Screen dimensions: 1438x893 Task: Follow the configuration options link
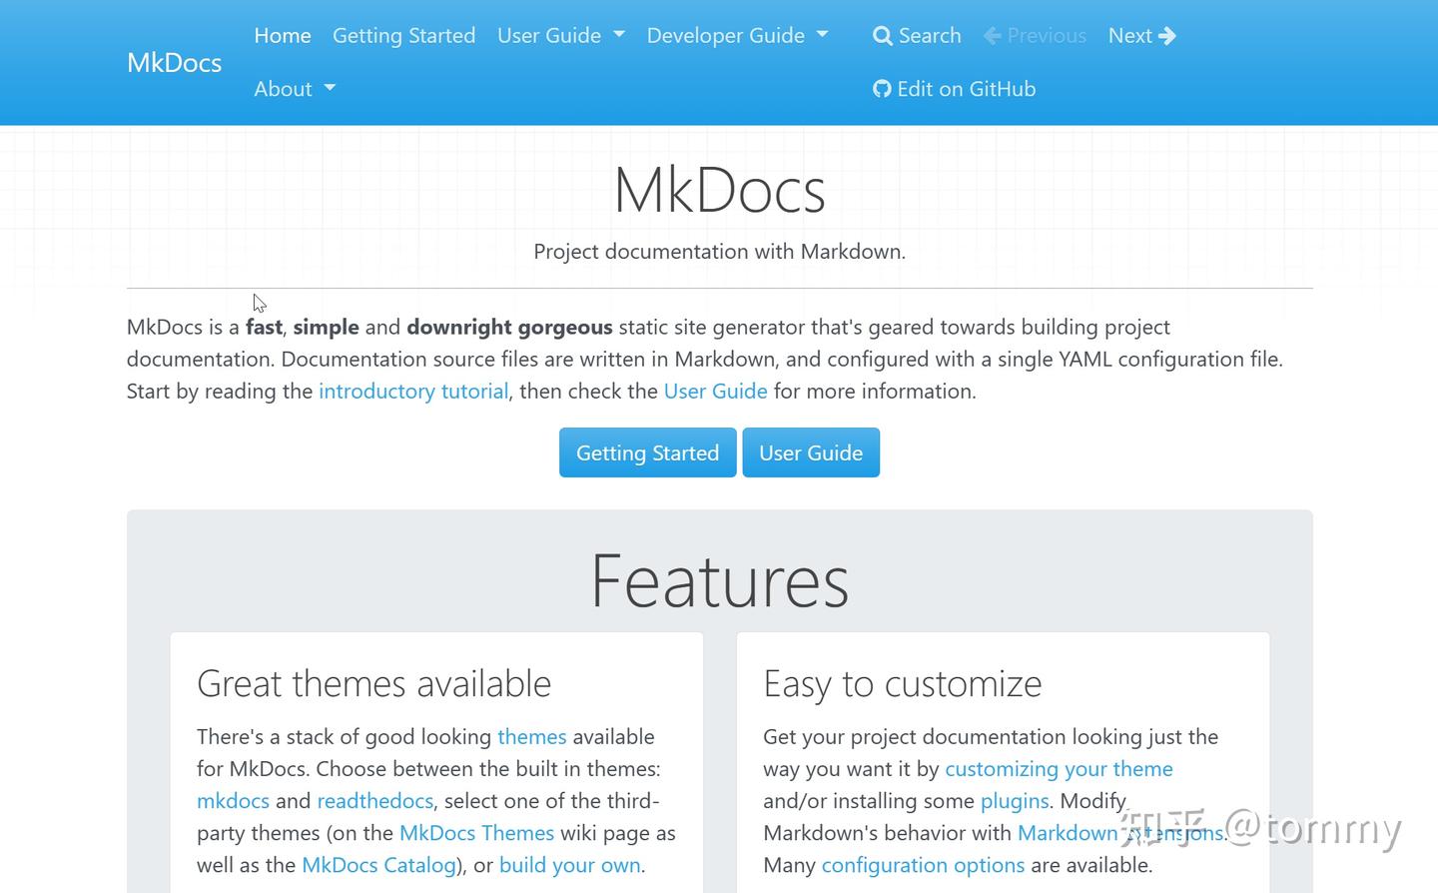[x=923, y=865]
